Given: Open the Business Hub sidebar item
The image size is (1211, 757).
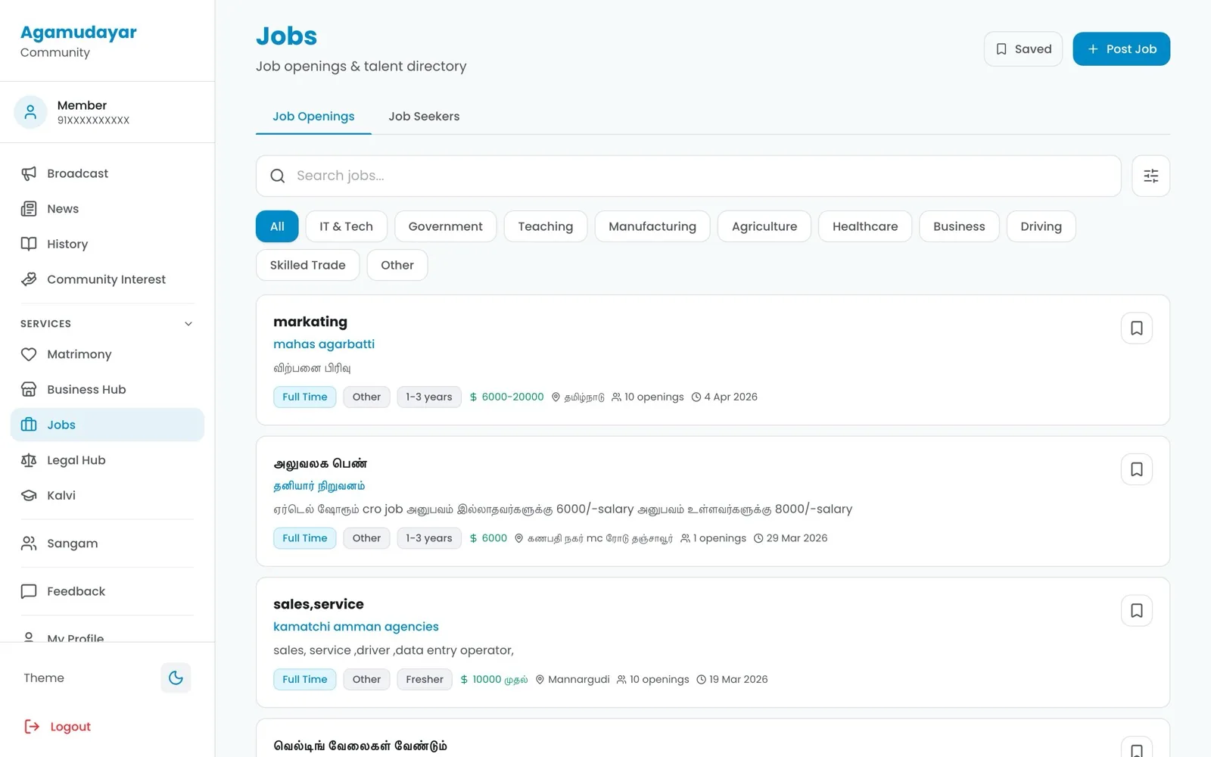Looking at the screenshot, I should (107, 389).
